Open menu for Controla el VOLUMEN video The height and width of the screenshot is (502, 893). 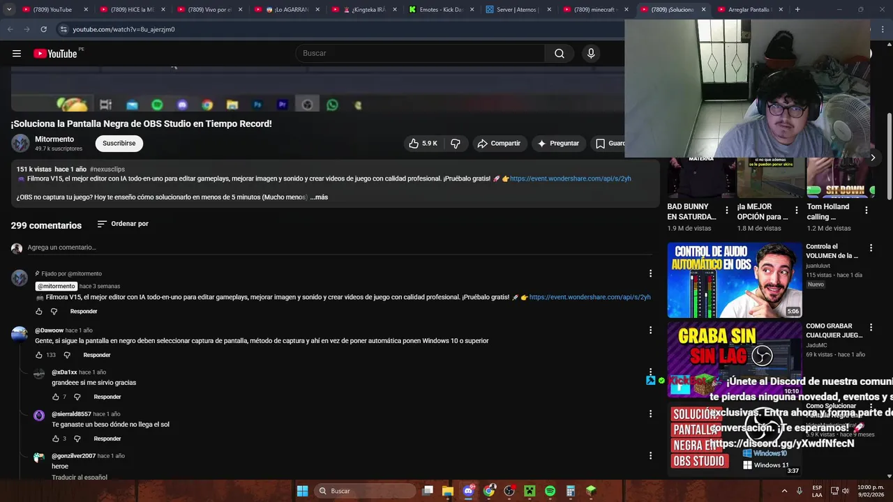pos(871,248)
